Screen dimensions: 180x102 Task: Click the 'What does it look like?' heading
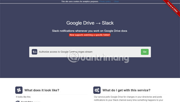(x=42, y=90)
